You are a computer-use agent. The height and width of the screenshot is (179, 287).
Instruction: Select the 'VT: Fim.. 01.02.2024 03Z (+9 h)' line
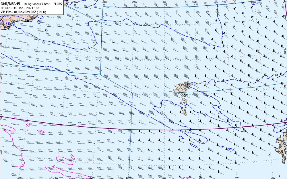click(x=23, y=12)
